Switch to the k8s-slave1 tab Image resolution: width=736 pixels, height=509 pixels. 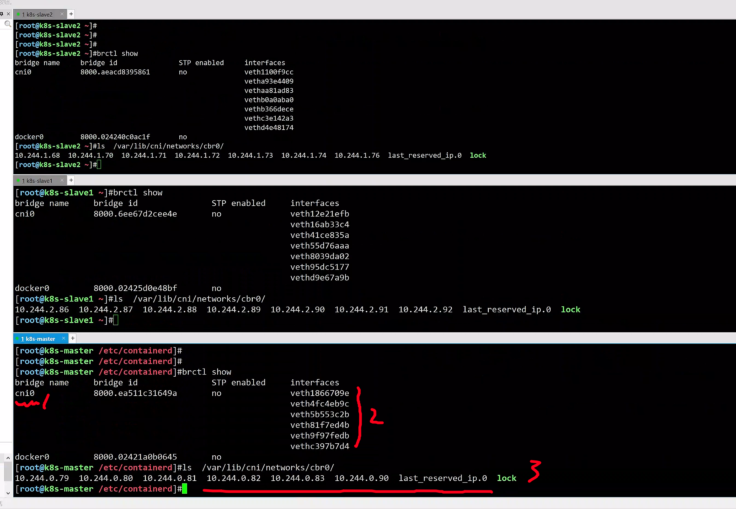pyautogui.click(x=37, y=181)
